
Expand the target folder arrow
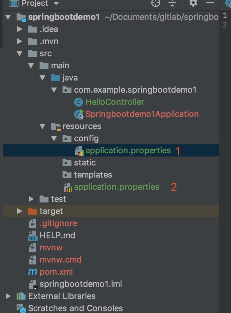(x=20, y=211)
